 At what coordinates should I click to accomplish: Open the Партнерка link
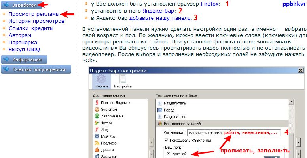23,42
